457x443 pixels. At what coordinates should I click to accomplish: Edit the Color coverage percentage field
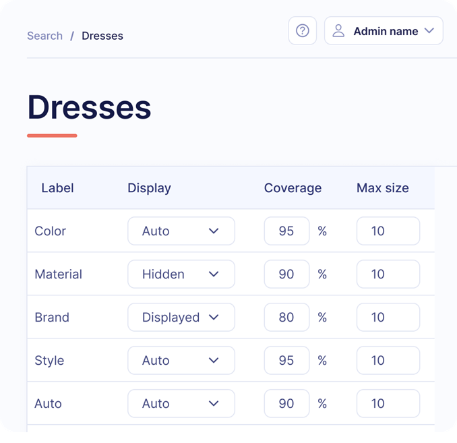coord(286,231)
